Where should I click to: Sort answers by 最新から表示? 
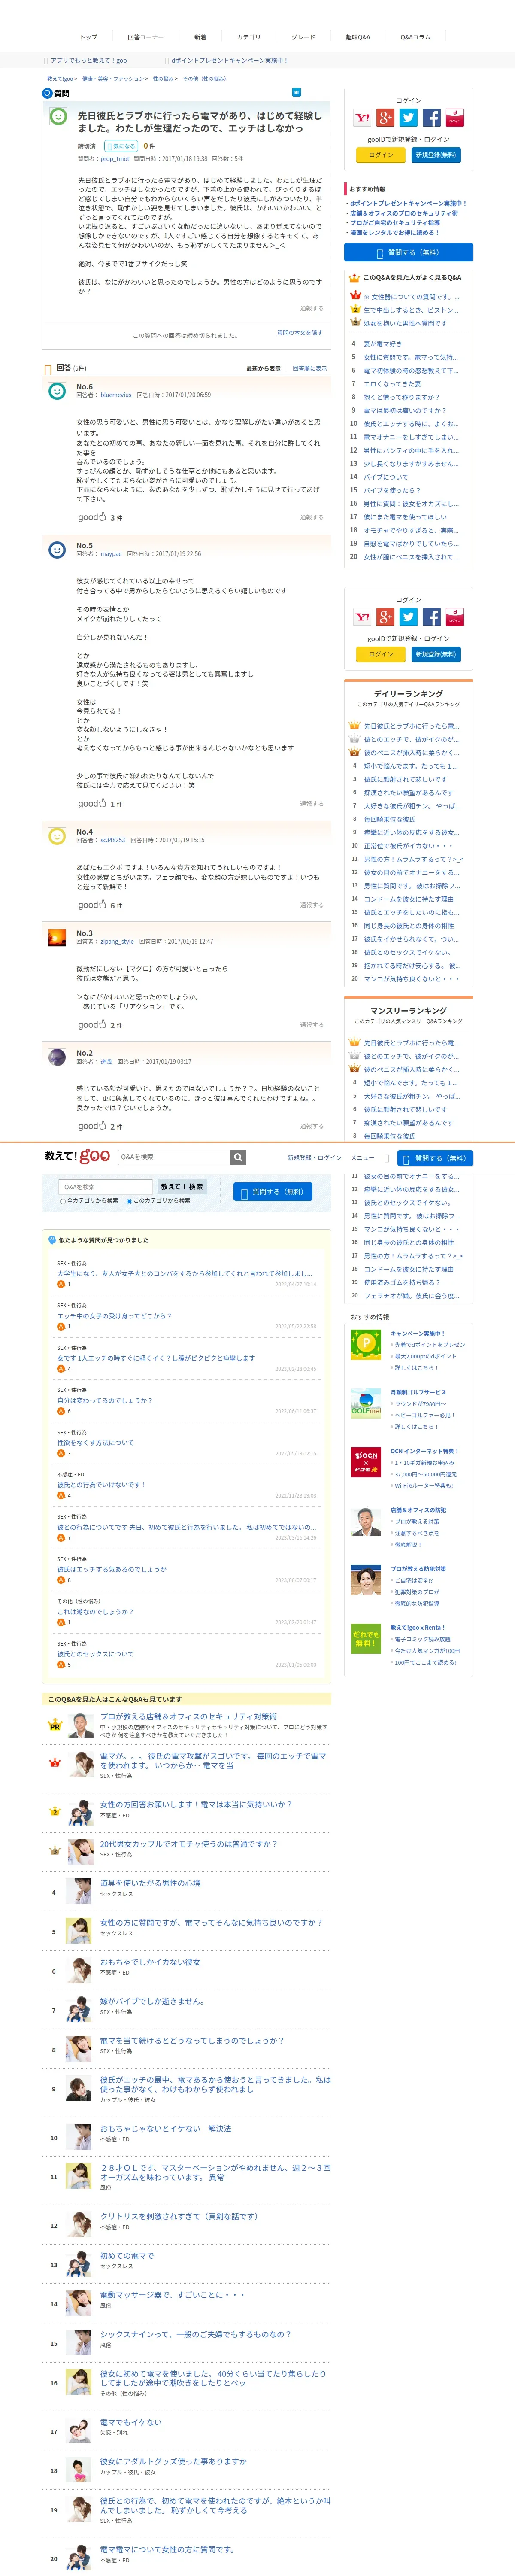(264, 368)
